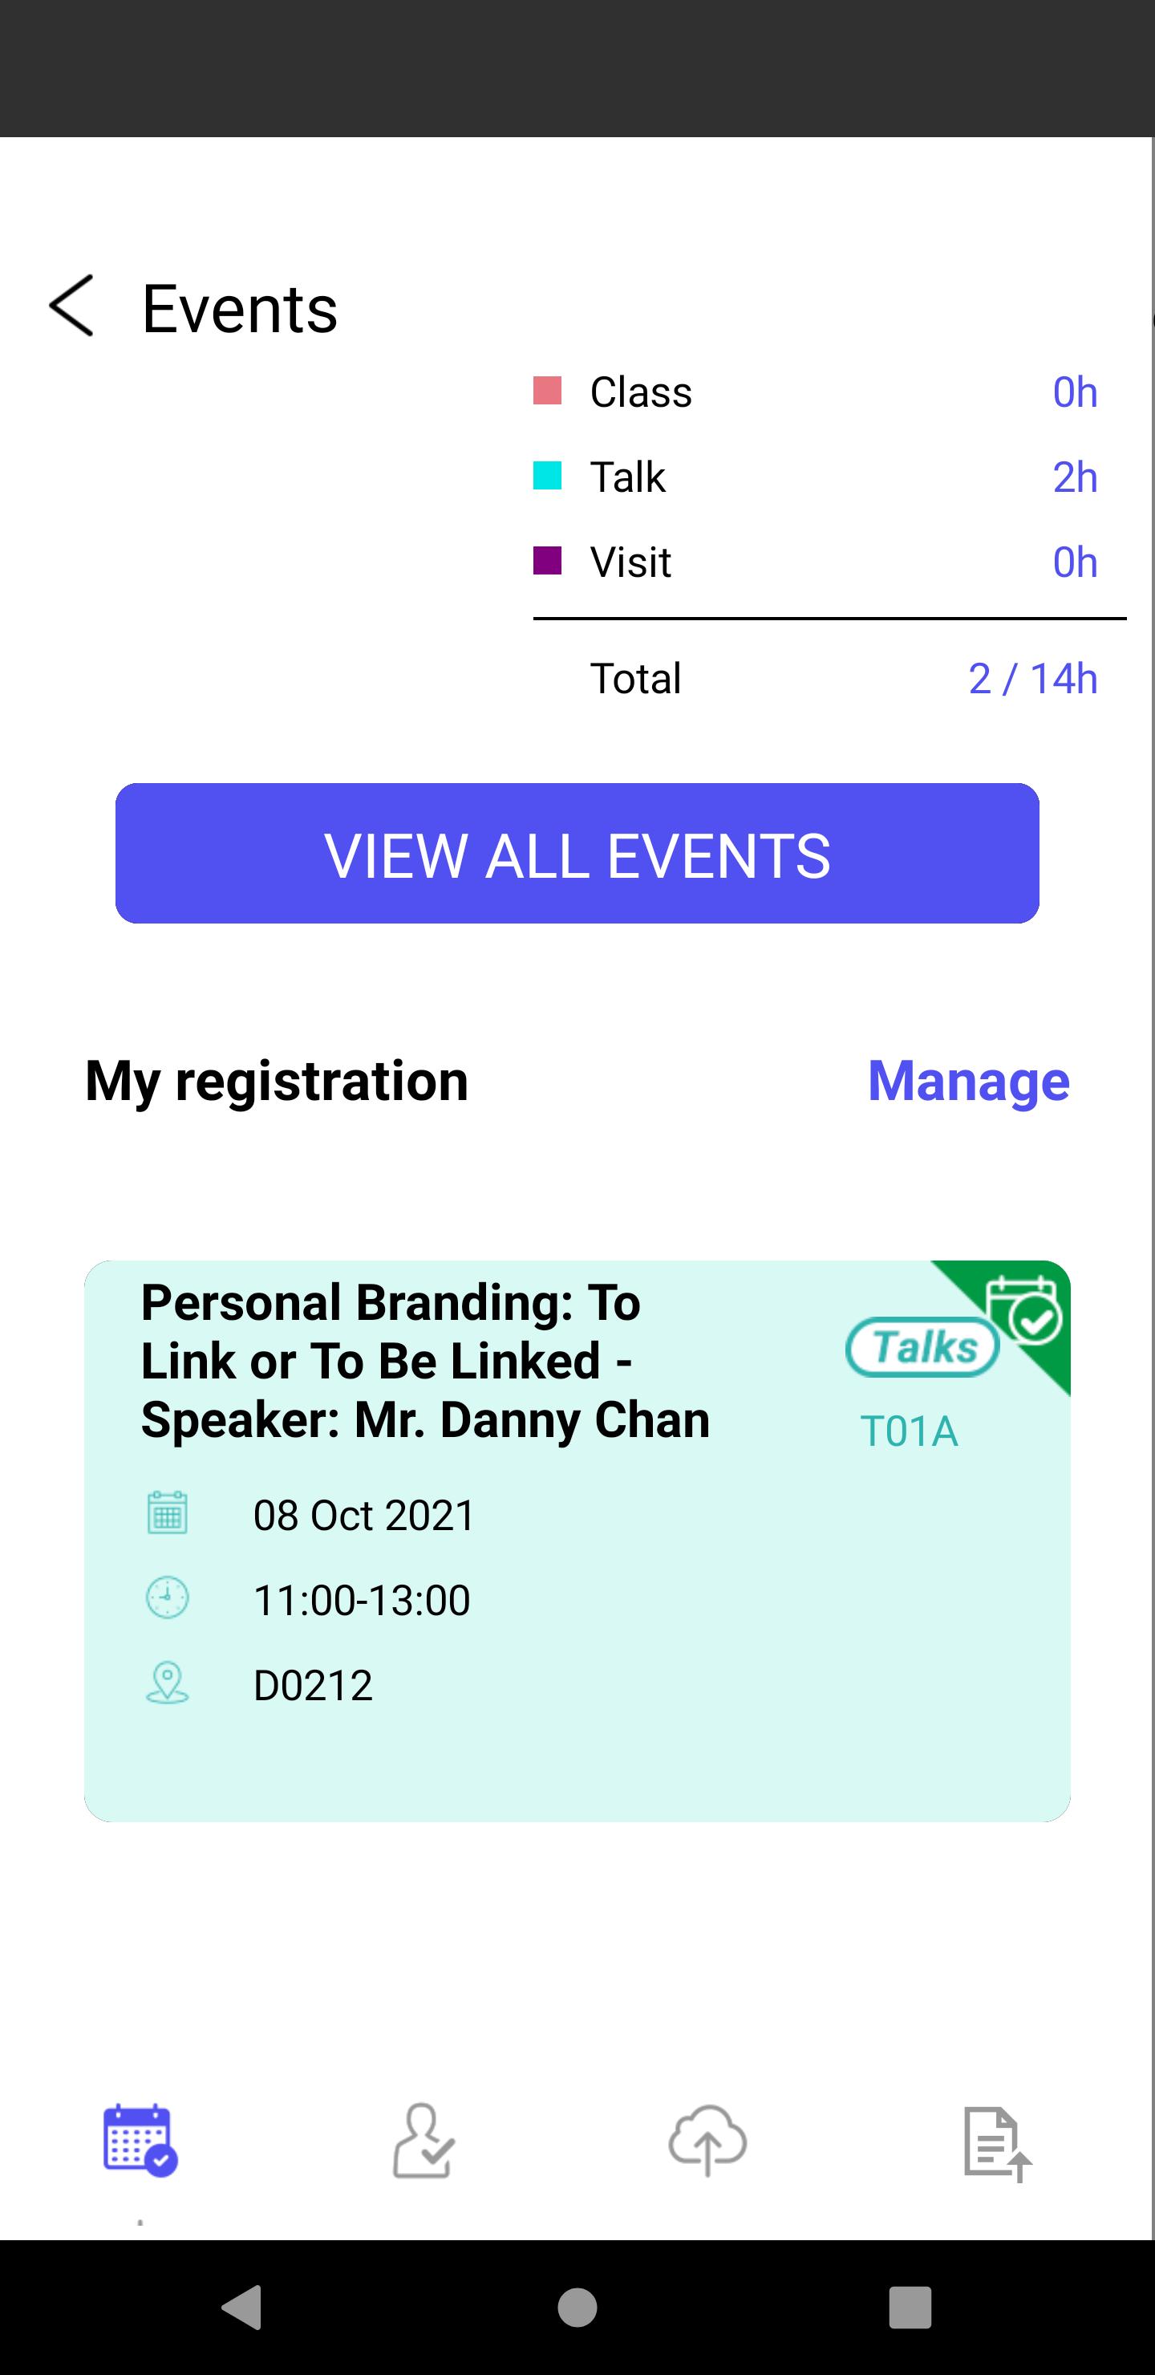This screenshot has height=2375, width=1155.
Task: Tap the clock icon beside 11:00-13:00
Action: (x=167, y=1598)
